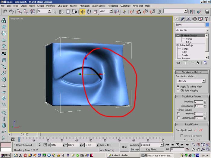Toggle the selection lock padlock
Image resolution: width=211 pixels, height=158 pixels.
coord(39,145)
